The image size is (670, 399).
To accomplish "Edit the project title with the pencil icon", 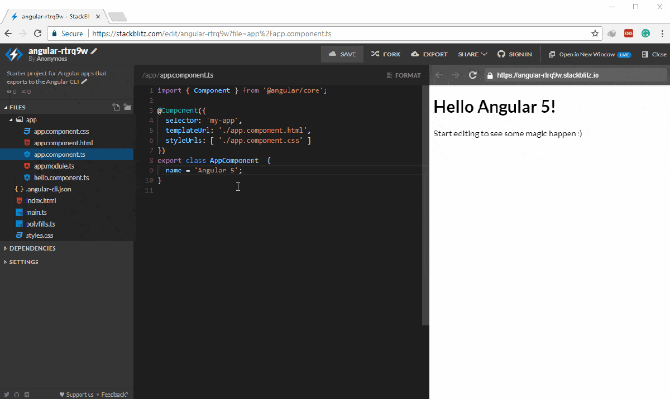I will pos(94,51).
